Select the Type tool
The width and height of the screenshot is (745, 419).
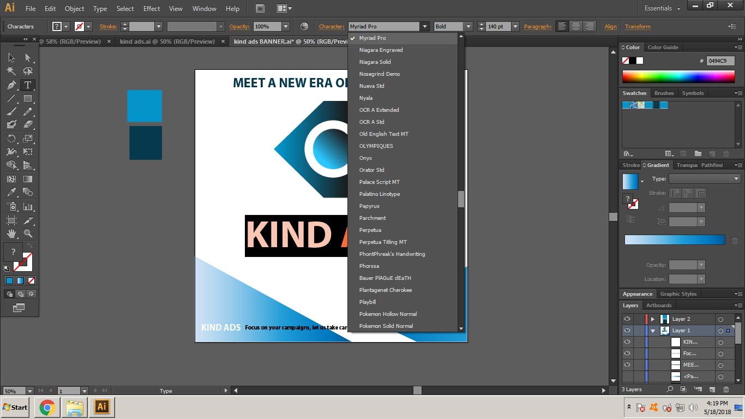28,85
